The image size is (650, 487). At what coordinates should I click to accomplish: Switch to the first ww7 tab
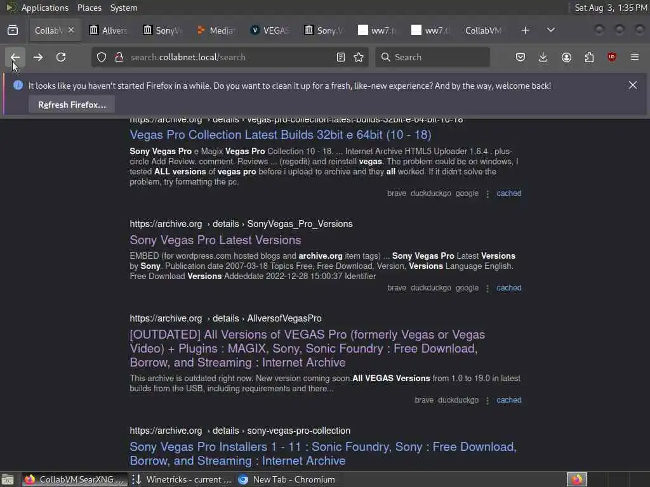pos(377,30)
